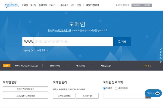The height and width of the screenshot is (109, 163).
Task: Open the My가비아 button
Action: click(136, 5)
